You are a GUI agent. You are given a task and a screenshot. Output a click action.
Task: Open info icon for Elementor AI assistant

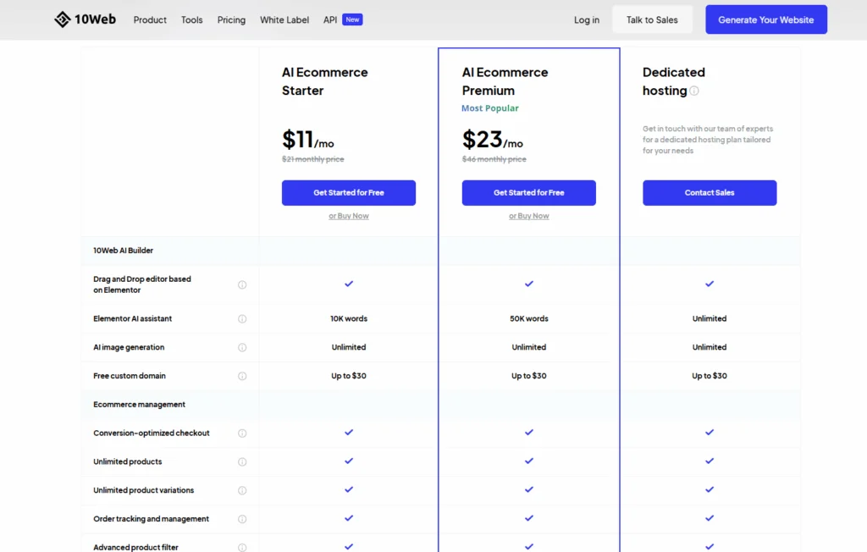click(x=242, y=319)
